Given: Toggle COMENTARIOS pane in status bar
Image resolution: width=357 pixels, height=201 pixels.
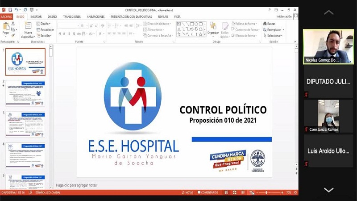Looking at the screenshot, I should click(208, 193).
